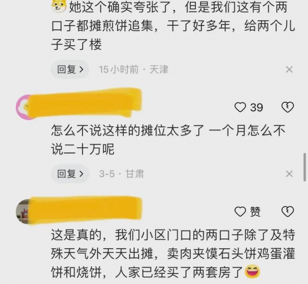The image size is (308, 284).
Task: Open the username hidden on the last comment
Action: coord(85,210)
